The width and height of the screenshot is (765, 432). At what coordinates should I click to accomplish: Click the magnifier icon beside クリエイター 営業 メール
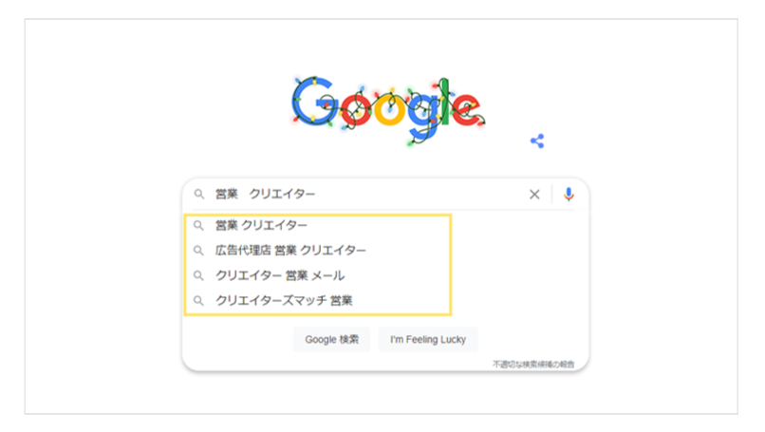[199, 275]
